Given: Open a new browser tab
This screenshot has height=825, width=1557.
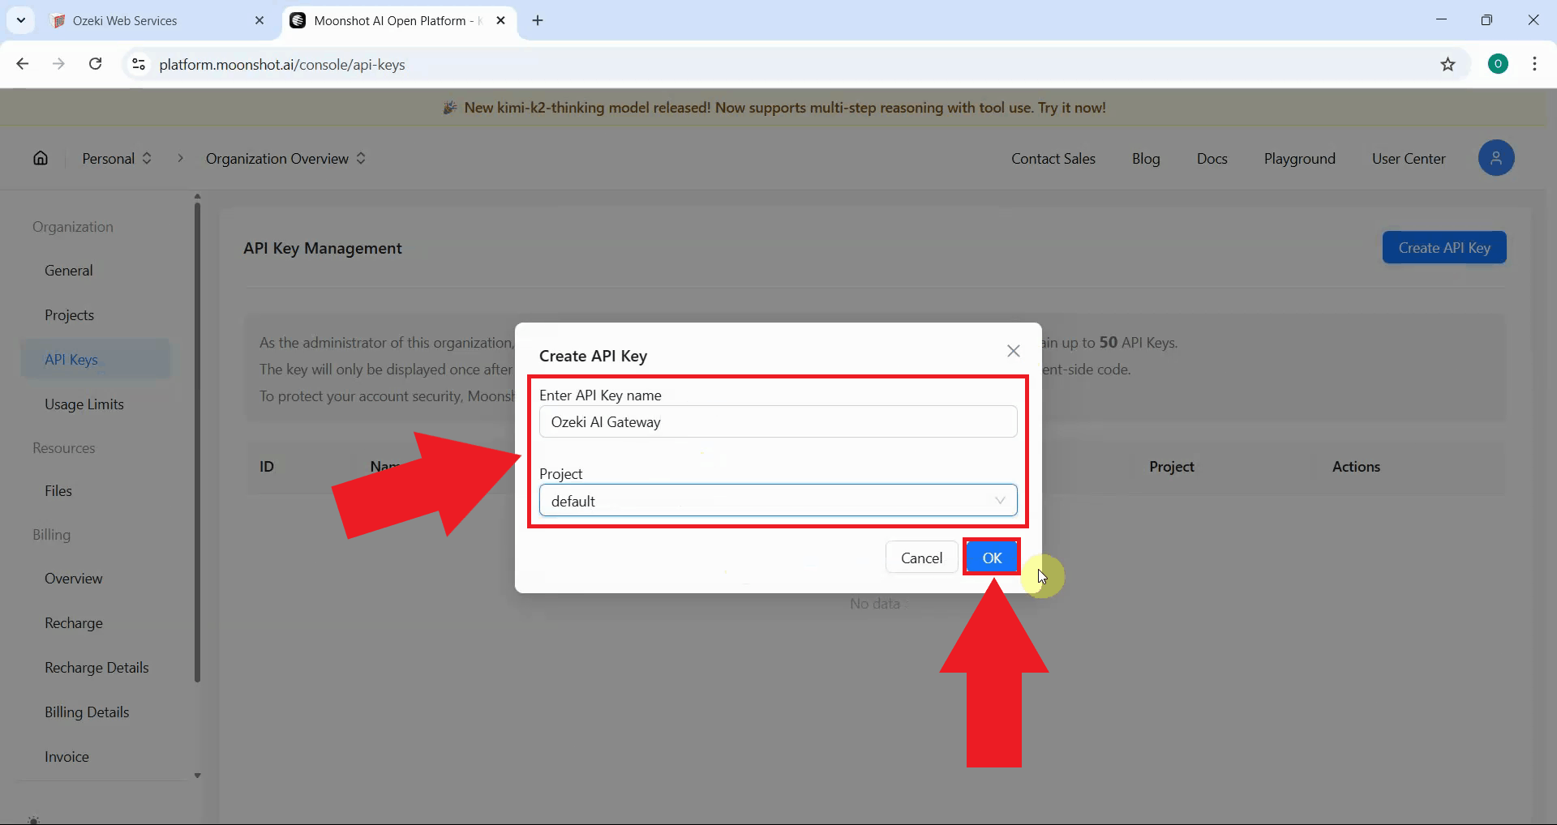Looking at the screenshot, I should (538, 20).
